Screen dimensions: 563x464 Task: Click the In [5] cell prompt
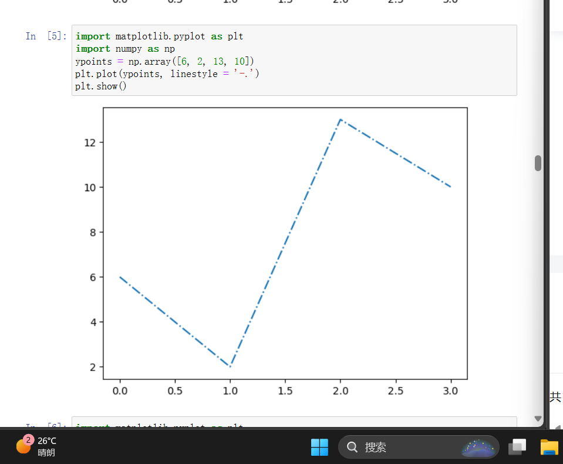(x=46, y=36)
